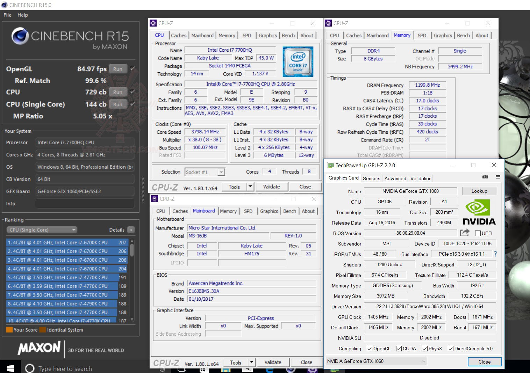Open the Cinebench File menu

pos(7,15)
